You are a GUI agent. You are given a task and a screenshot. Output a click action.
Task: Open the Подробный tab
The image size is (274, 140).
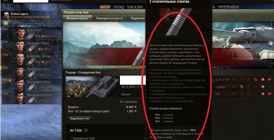coord(138,18)
